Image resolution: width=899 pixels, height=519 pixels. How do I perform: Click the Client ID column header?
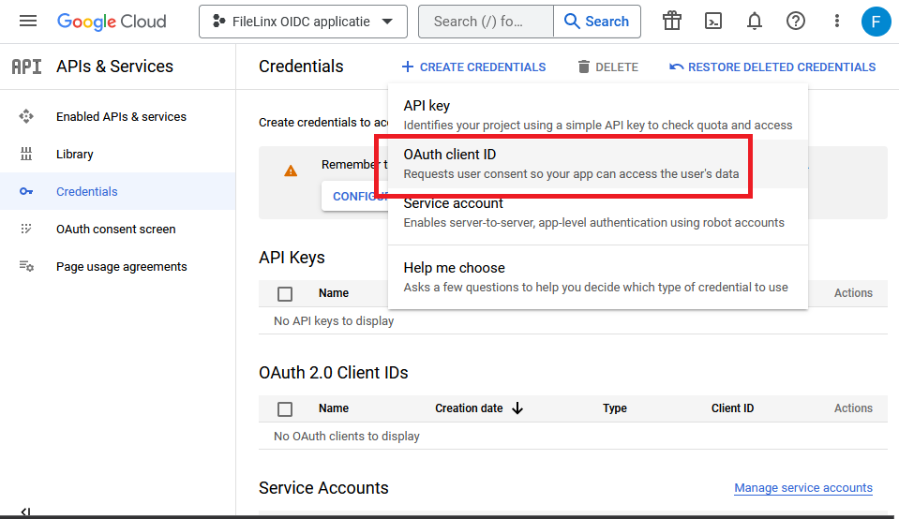point(733,408)
